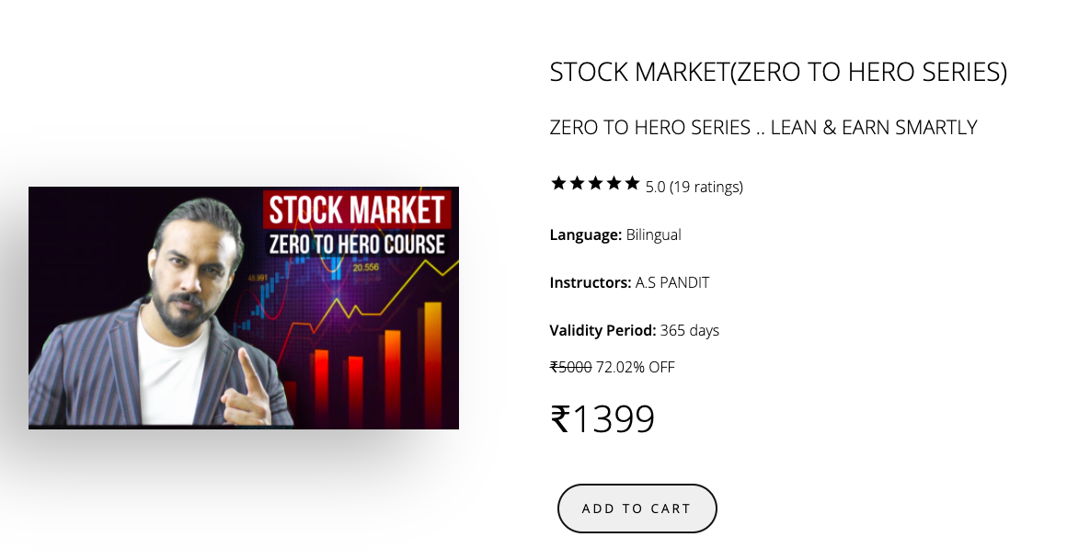The width and height of the screenshot is (1090, 560).
Task: Click the stars next to 19 ratings
Action: point(595,183)
